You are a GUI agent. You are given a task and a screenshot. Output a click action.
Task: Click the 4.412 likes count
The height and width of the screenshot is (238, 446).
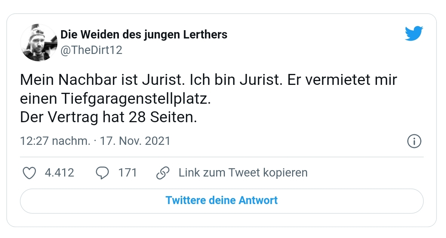point(59,173)
